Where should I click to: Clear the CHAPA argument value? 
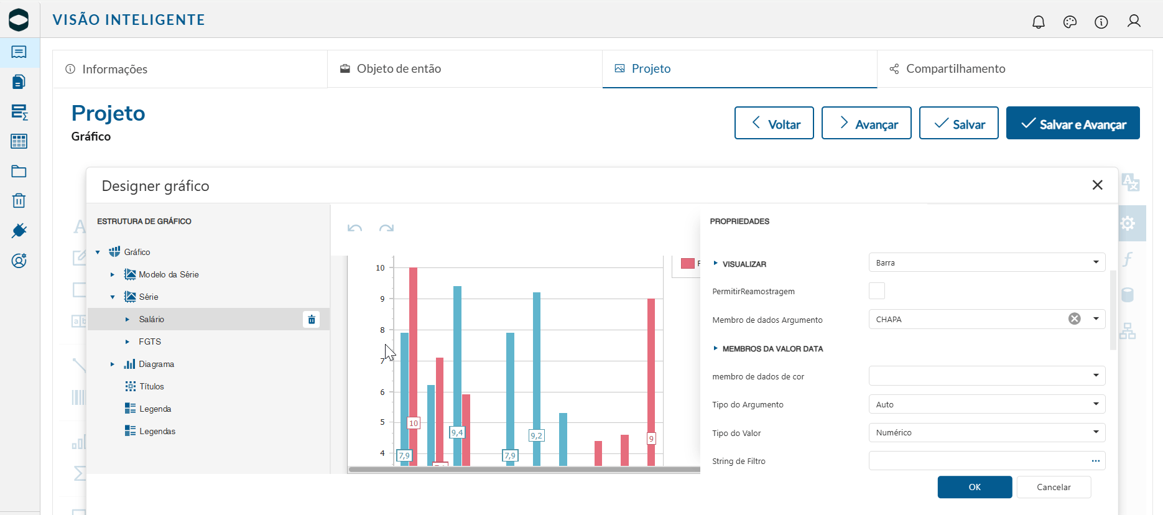(1074, 318)
